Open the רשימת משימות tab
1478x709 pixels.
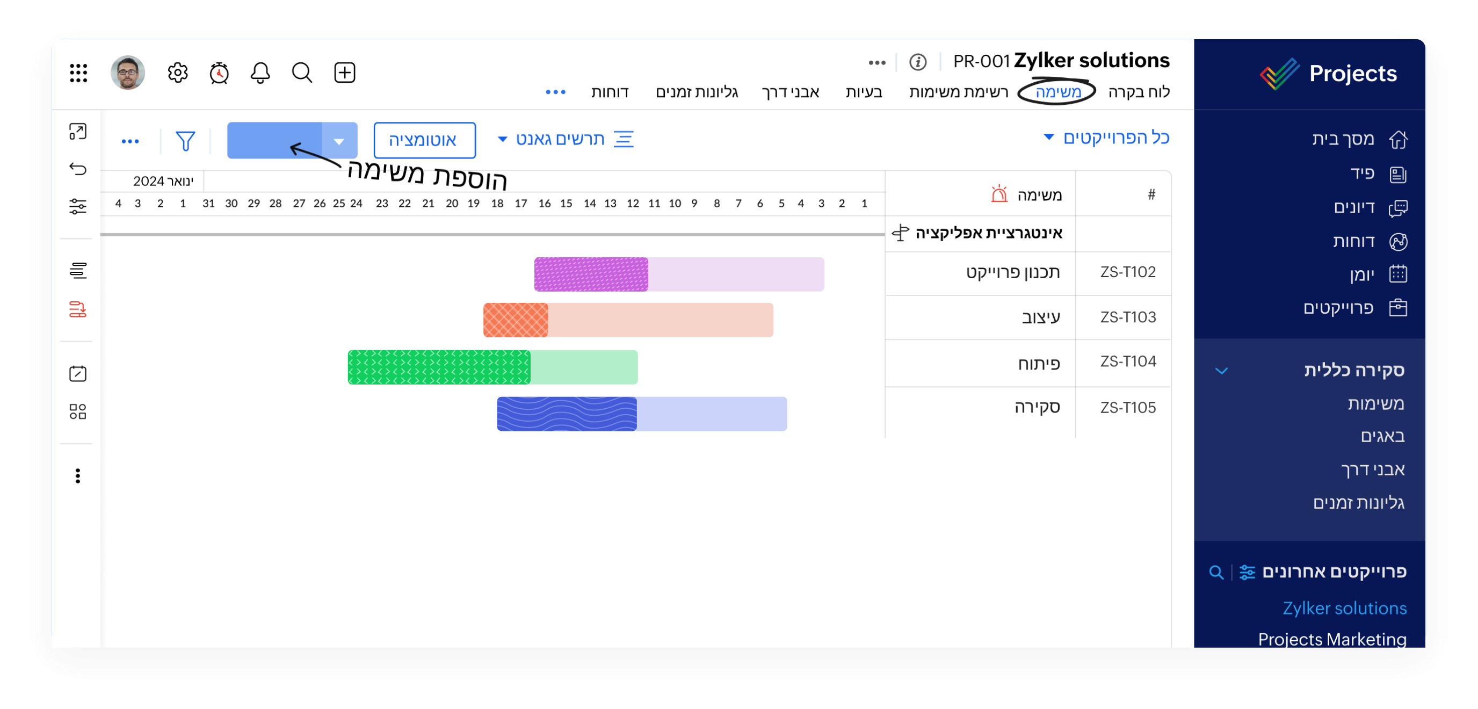pos(958,92)
